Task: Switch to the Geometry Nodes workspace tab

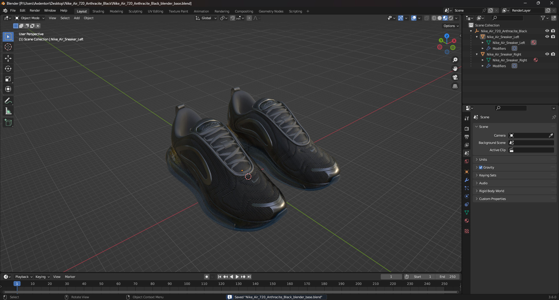Action: point(271,11)
